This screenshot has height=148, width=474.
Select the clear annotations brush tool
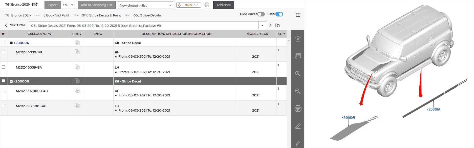pyautogui.click(x=298, y=144)
